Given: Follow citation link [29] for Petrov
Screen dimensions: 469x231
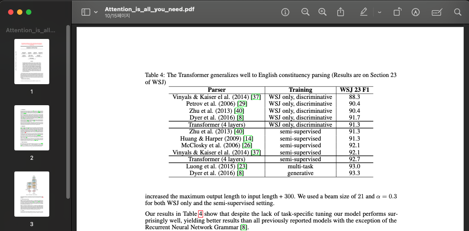Looking at the screenshot, I should (242, 104).
